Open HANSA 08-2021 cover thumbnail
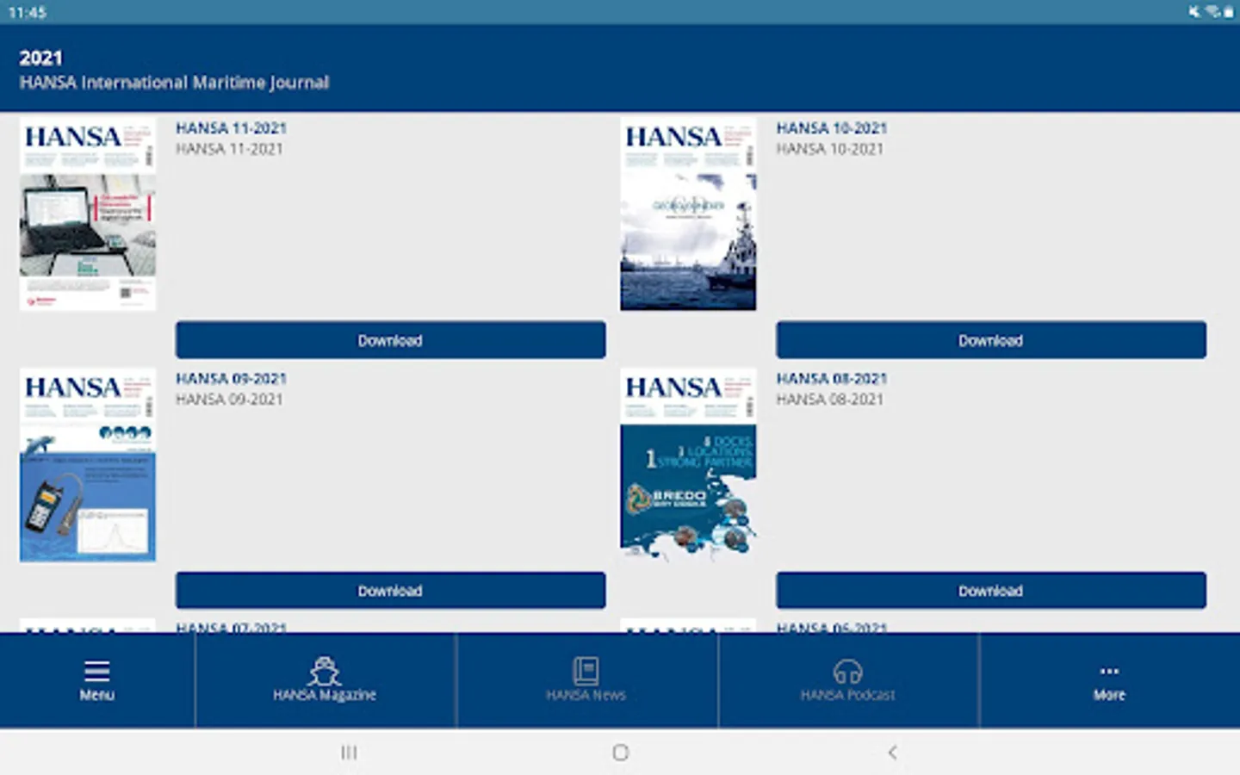1240x775 pixels. tap(688, 465)
